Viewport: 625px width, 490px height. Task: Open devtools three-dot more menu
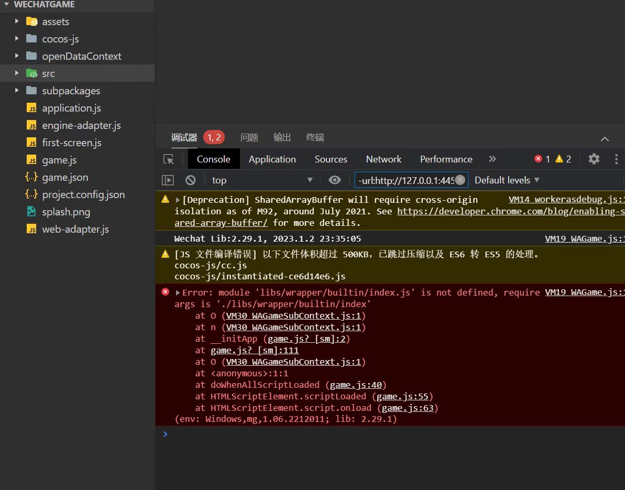tap(616, 159)
